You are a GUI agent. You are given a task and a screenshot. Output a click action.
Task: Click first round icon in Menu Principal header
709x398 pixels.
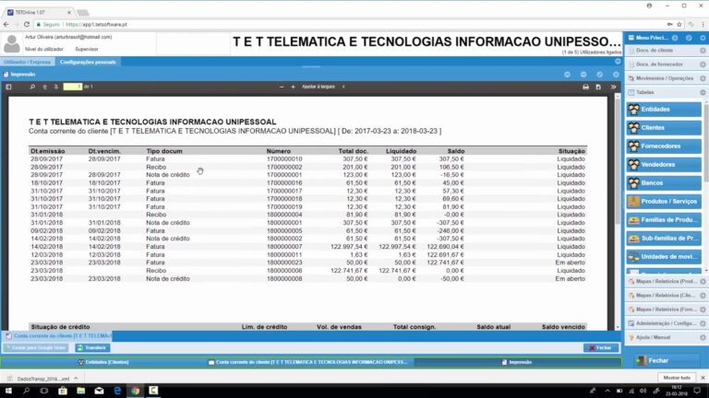coord(675,38)
